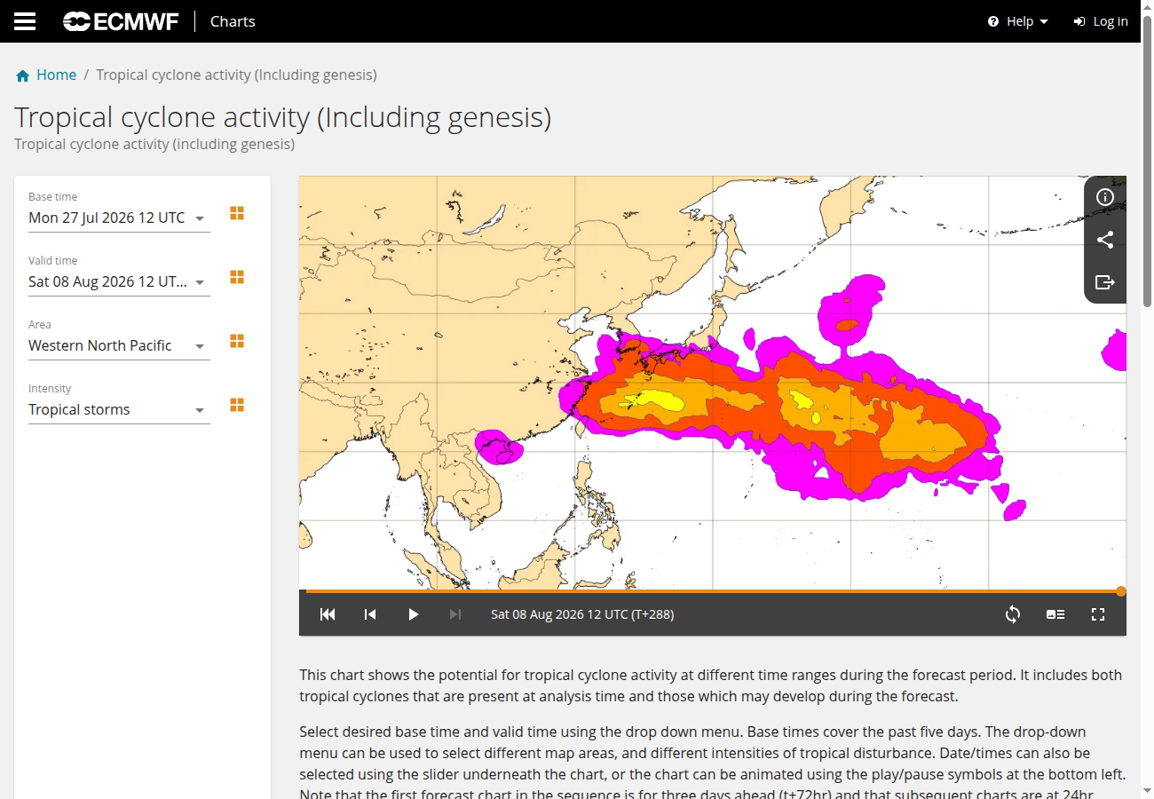Click the export chart icon

point(1105,282)
